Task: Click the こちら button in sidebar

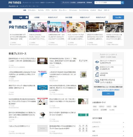Action: pos(108,94)
